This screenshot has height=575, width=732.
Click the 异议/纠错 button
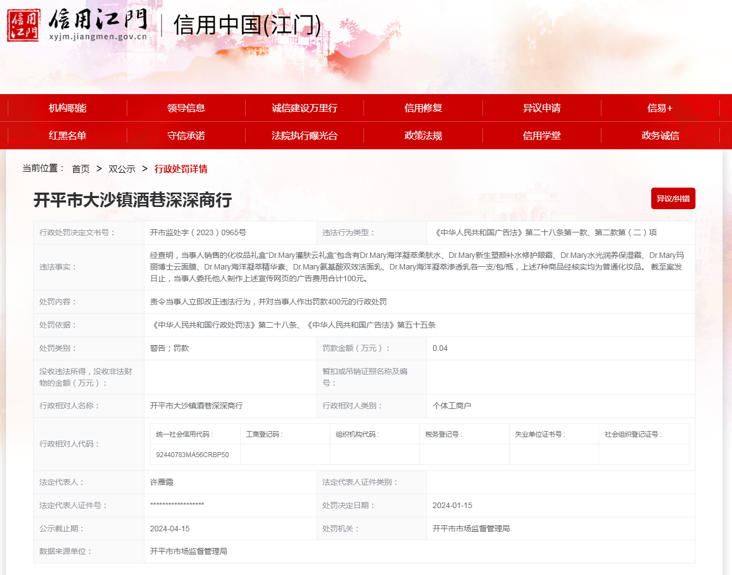pos(673,199)
